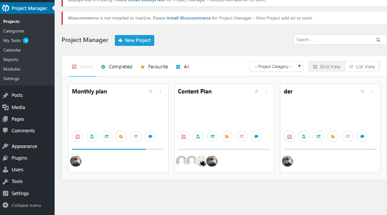
Task: Click the red checkmark tasks icon on der project
Action: click(289, 136)
